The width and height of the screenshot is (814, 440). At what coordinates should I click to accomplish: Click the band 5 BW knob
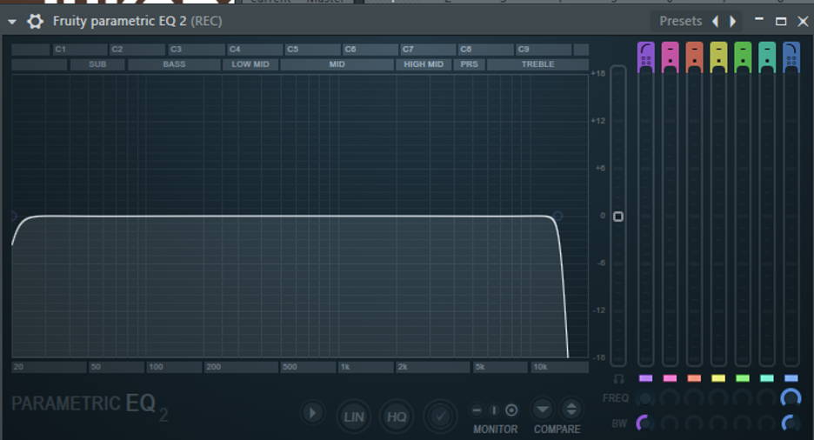point(743,423)
